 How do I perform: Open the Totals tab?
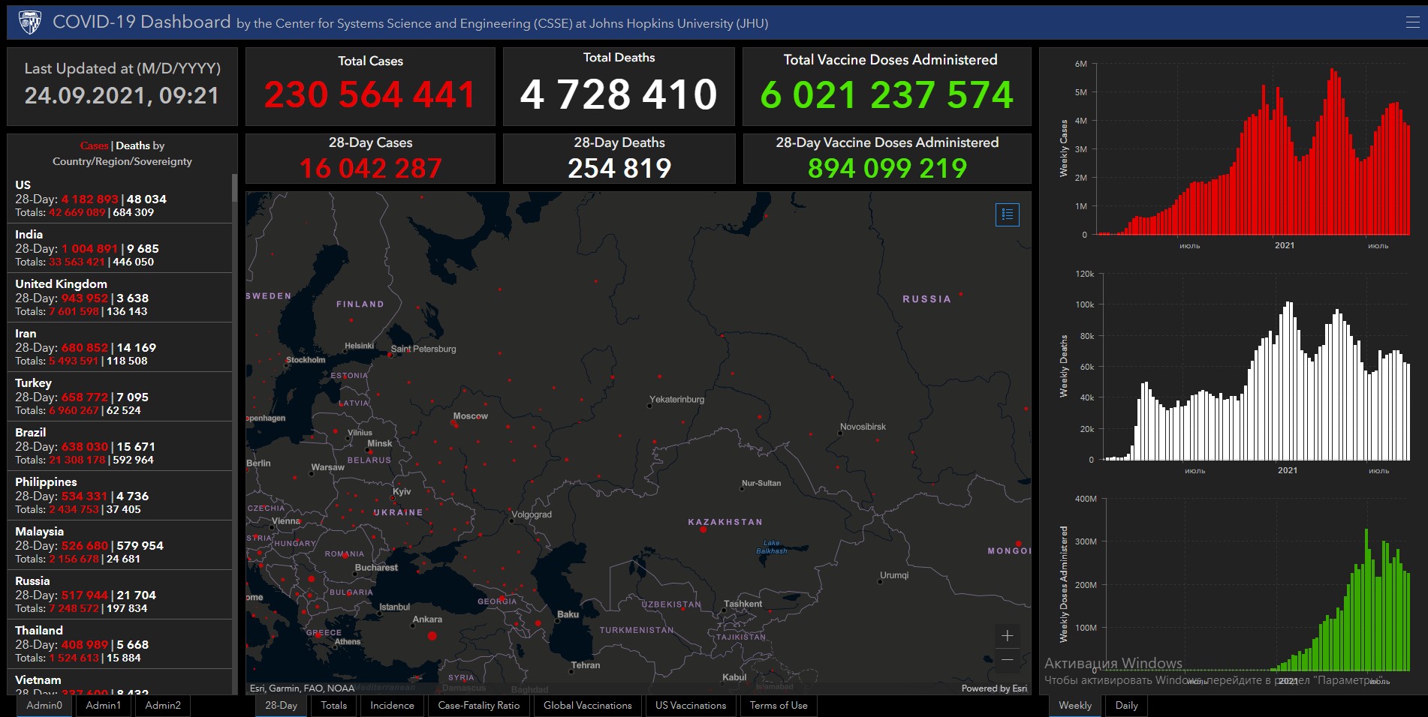[333, 706]
